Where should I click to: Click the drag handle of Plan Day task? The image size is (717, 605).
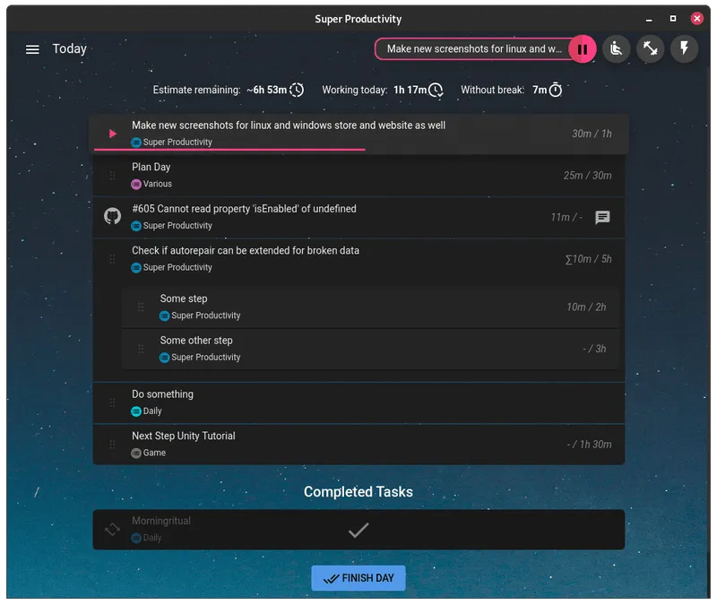tap(113, 175)
